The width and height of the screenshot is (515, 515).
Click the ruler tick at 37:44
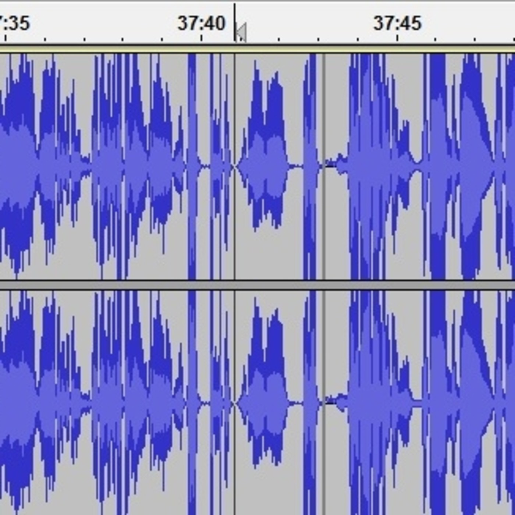pos(358,39)
